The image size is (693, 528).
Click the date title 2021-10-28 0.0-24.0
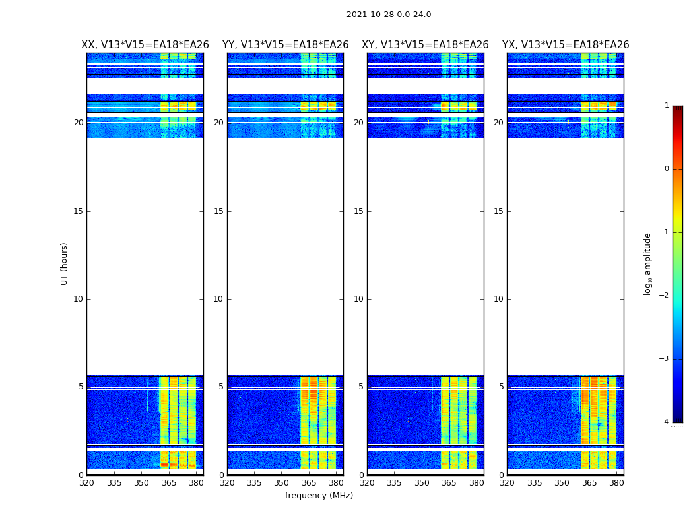point(389,15)
